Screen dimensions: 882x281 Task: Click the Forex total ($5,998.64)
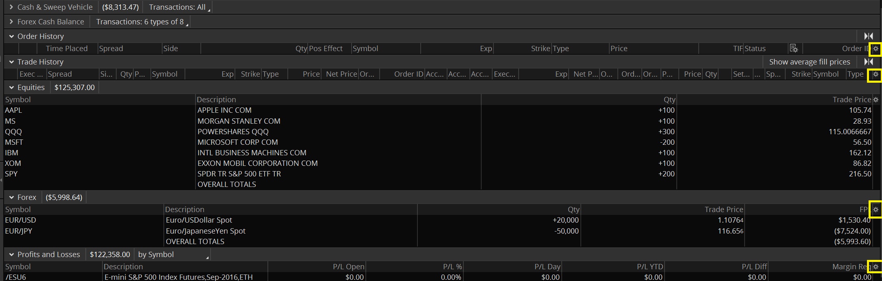[x=64, y=197]
